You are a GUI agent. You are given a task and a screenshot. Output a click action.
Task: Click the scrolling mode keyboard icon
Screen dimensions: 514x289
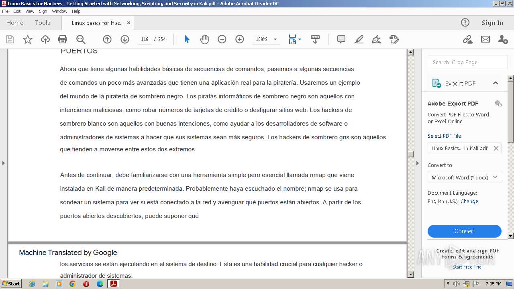tap(315, 39)
